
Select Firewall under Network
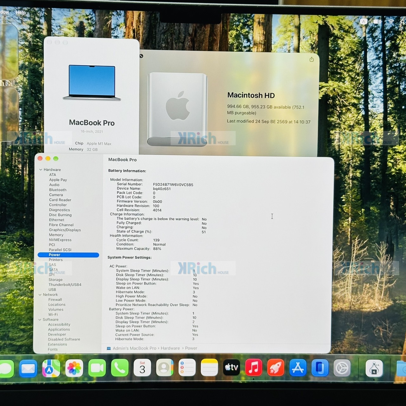[x=55, y=299]
